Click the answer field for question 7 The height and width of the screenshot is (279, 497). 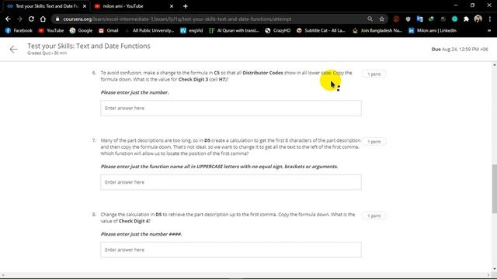[x=231, y=182]
